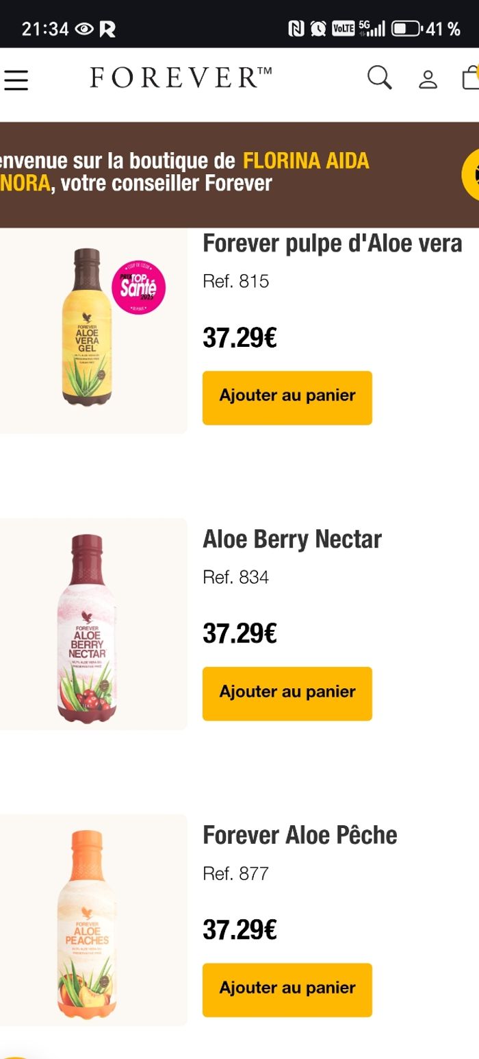Tap the pink Top Santé badge
The width and height of the screenshot is (479, 1059).
[x=139, y=287]
